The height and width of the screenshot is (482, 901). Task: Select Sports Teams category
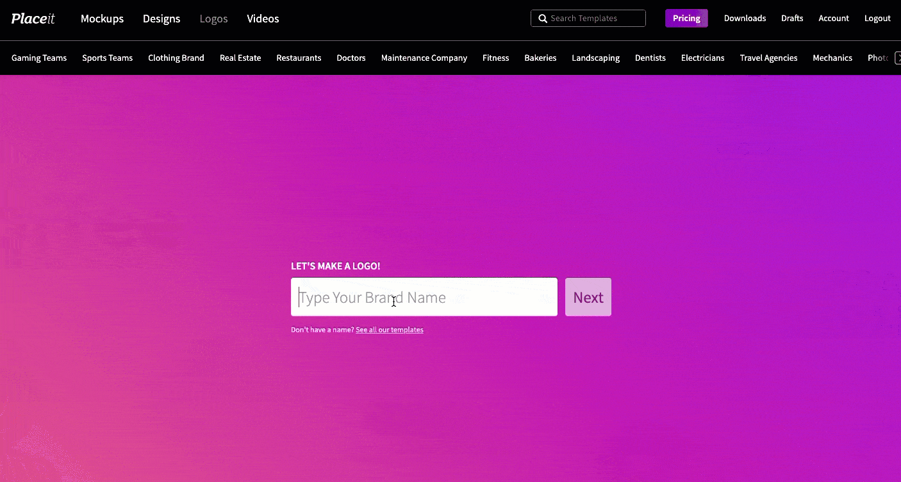pos(107,58)
